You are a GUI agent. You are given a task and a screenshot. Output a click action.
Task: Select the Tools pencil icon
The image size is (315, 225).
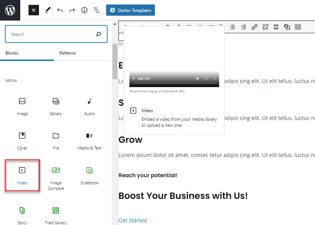click(48, 10)
